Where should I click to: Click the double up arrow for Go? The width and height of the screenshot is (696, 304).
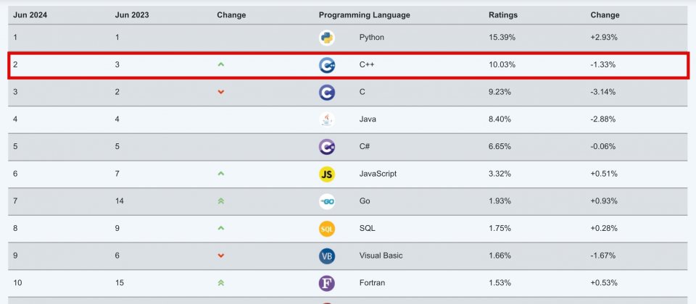coord(221,201)
